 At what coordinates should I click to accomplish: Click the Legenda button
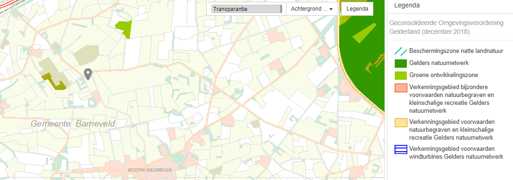tap(357, 9)
